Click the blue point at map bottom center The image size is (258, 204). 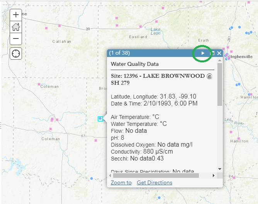click(159, 198)
